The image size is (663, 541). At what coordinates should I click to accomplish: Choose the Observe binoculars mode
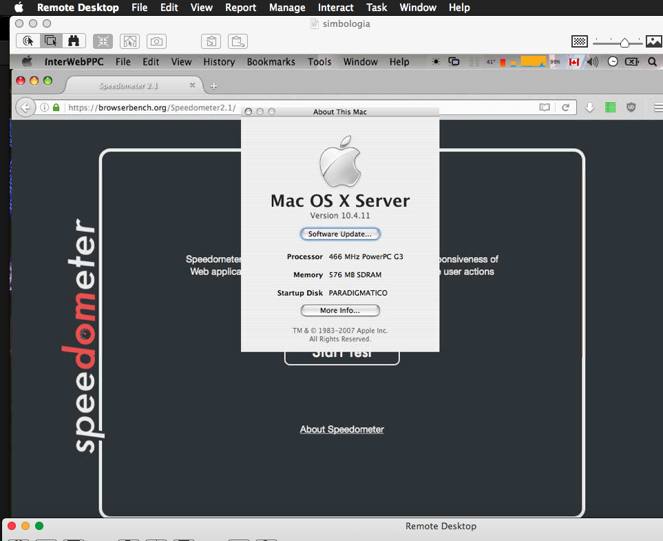pos(74,41)
